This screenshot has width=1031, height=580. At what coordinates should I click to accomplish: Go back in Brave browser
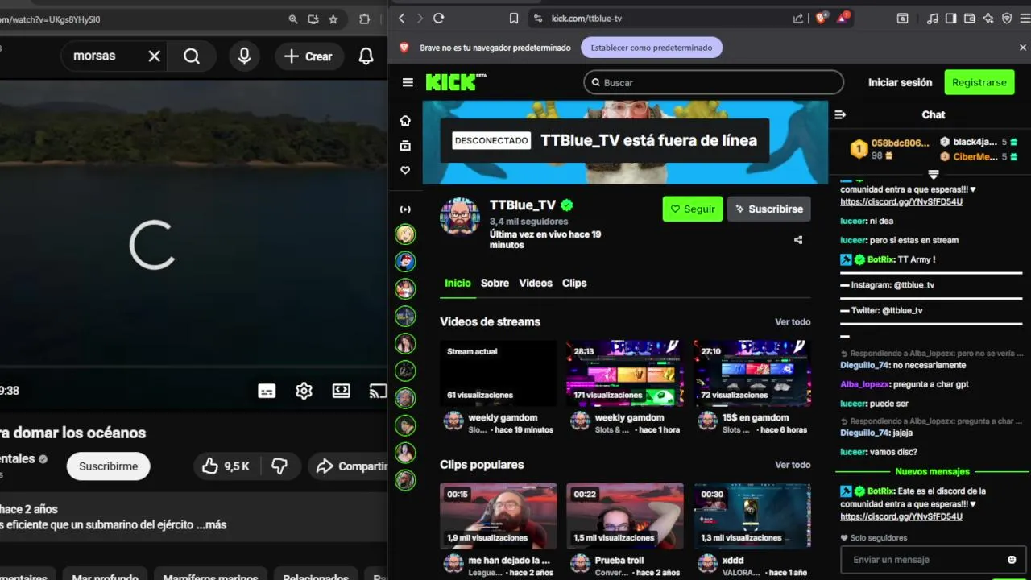401,19
